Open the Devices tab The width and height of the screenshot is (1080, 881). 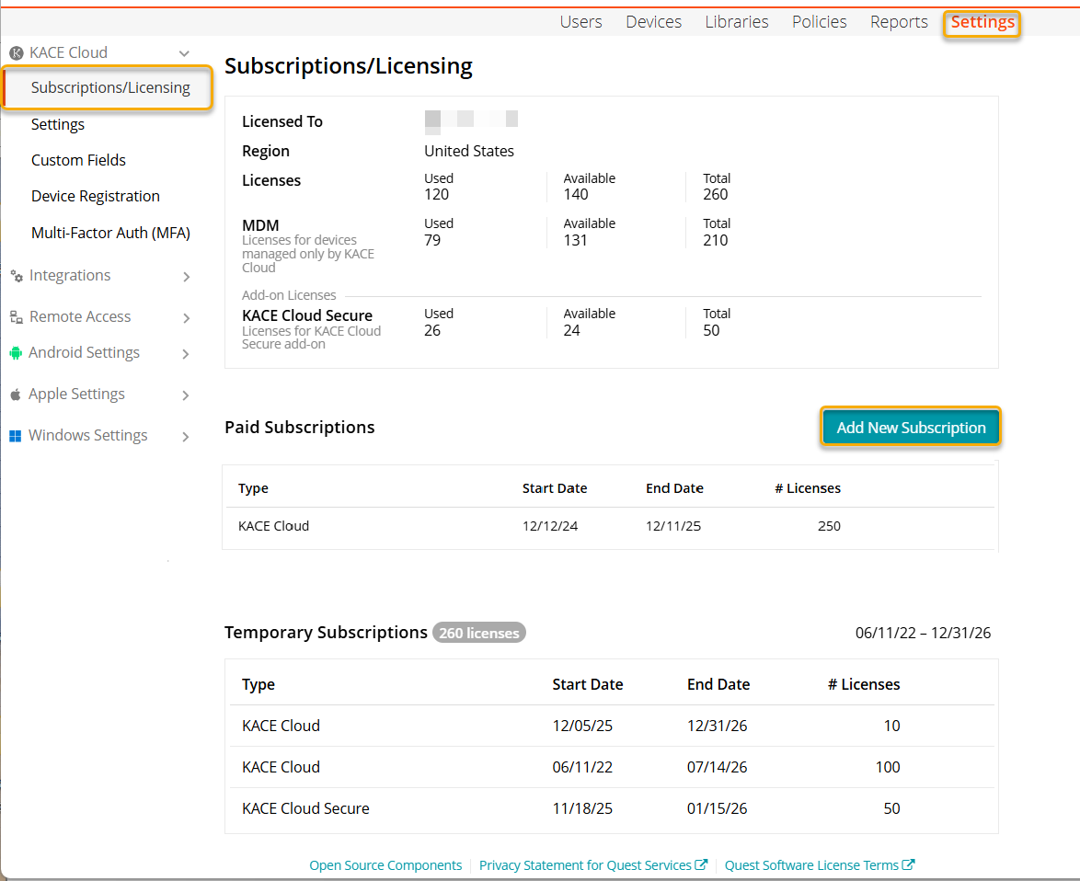click(653, 22)
